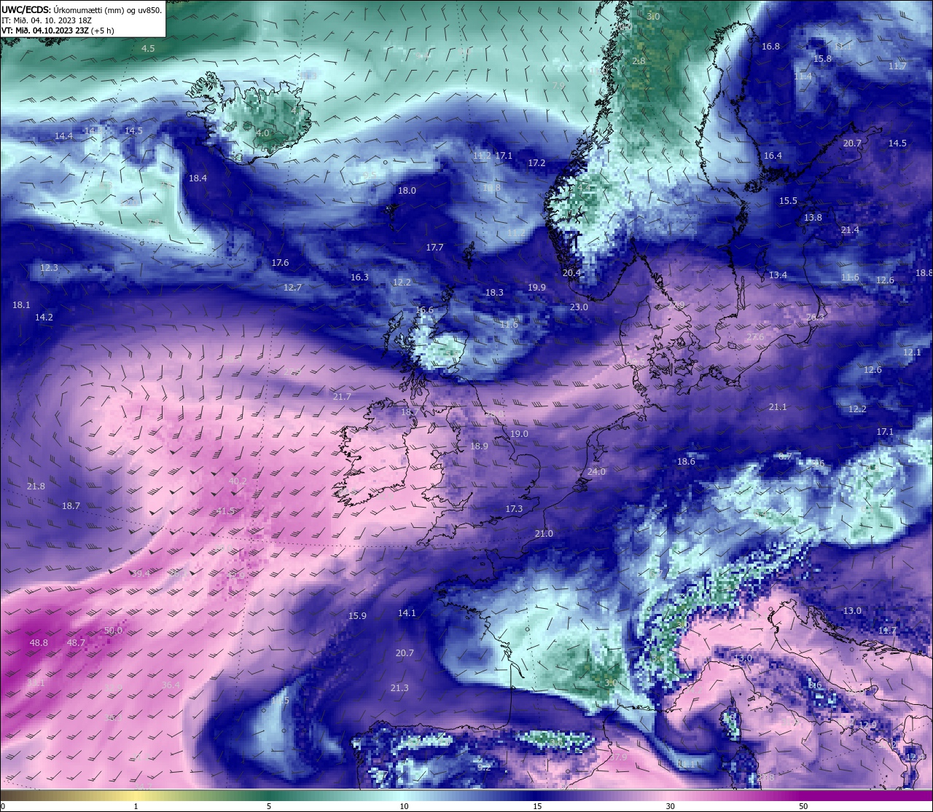
Task: Click the 21.0 value label
Action: coord(544,534)
